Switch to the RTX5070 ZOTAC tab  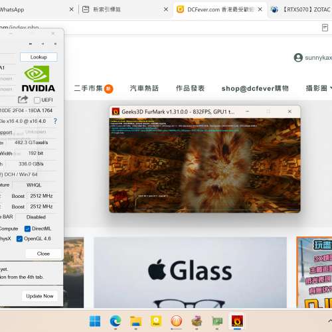[x=301, y=9]
